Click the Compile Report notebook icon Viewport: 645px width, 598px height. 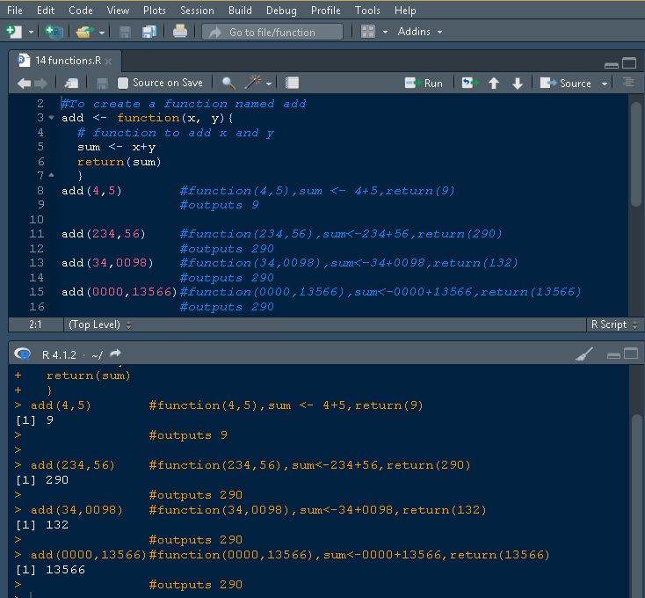click(x=293, y=83)
